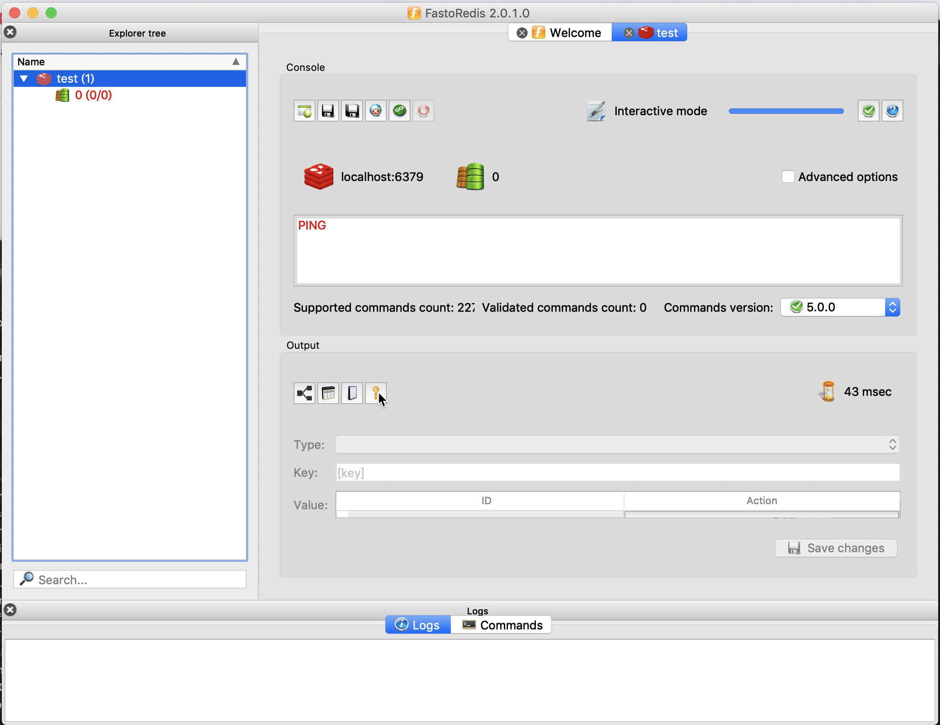940x725 pixels.
Task: Close the Logs panel
Action: 10,610
